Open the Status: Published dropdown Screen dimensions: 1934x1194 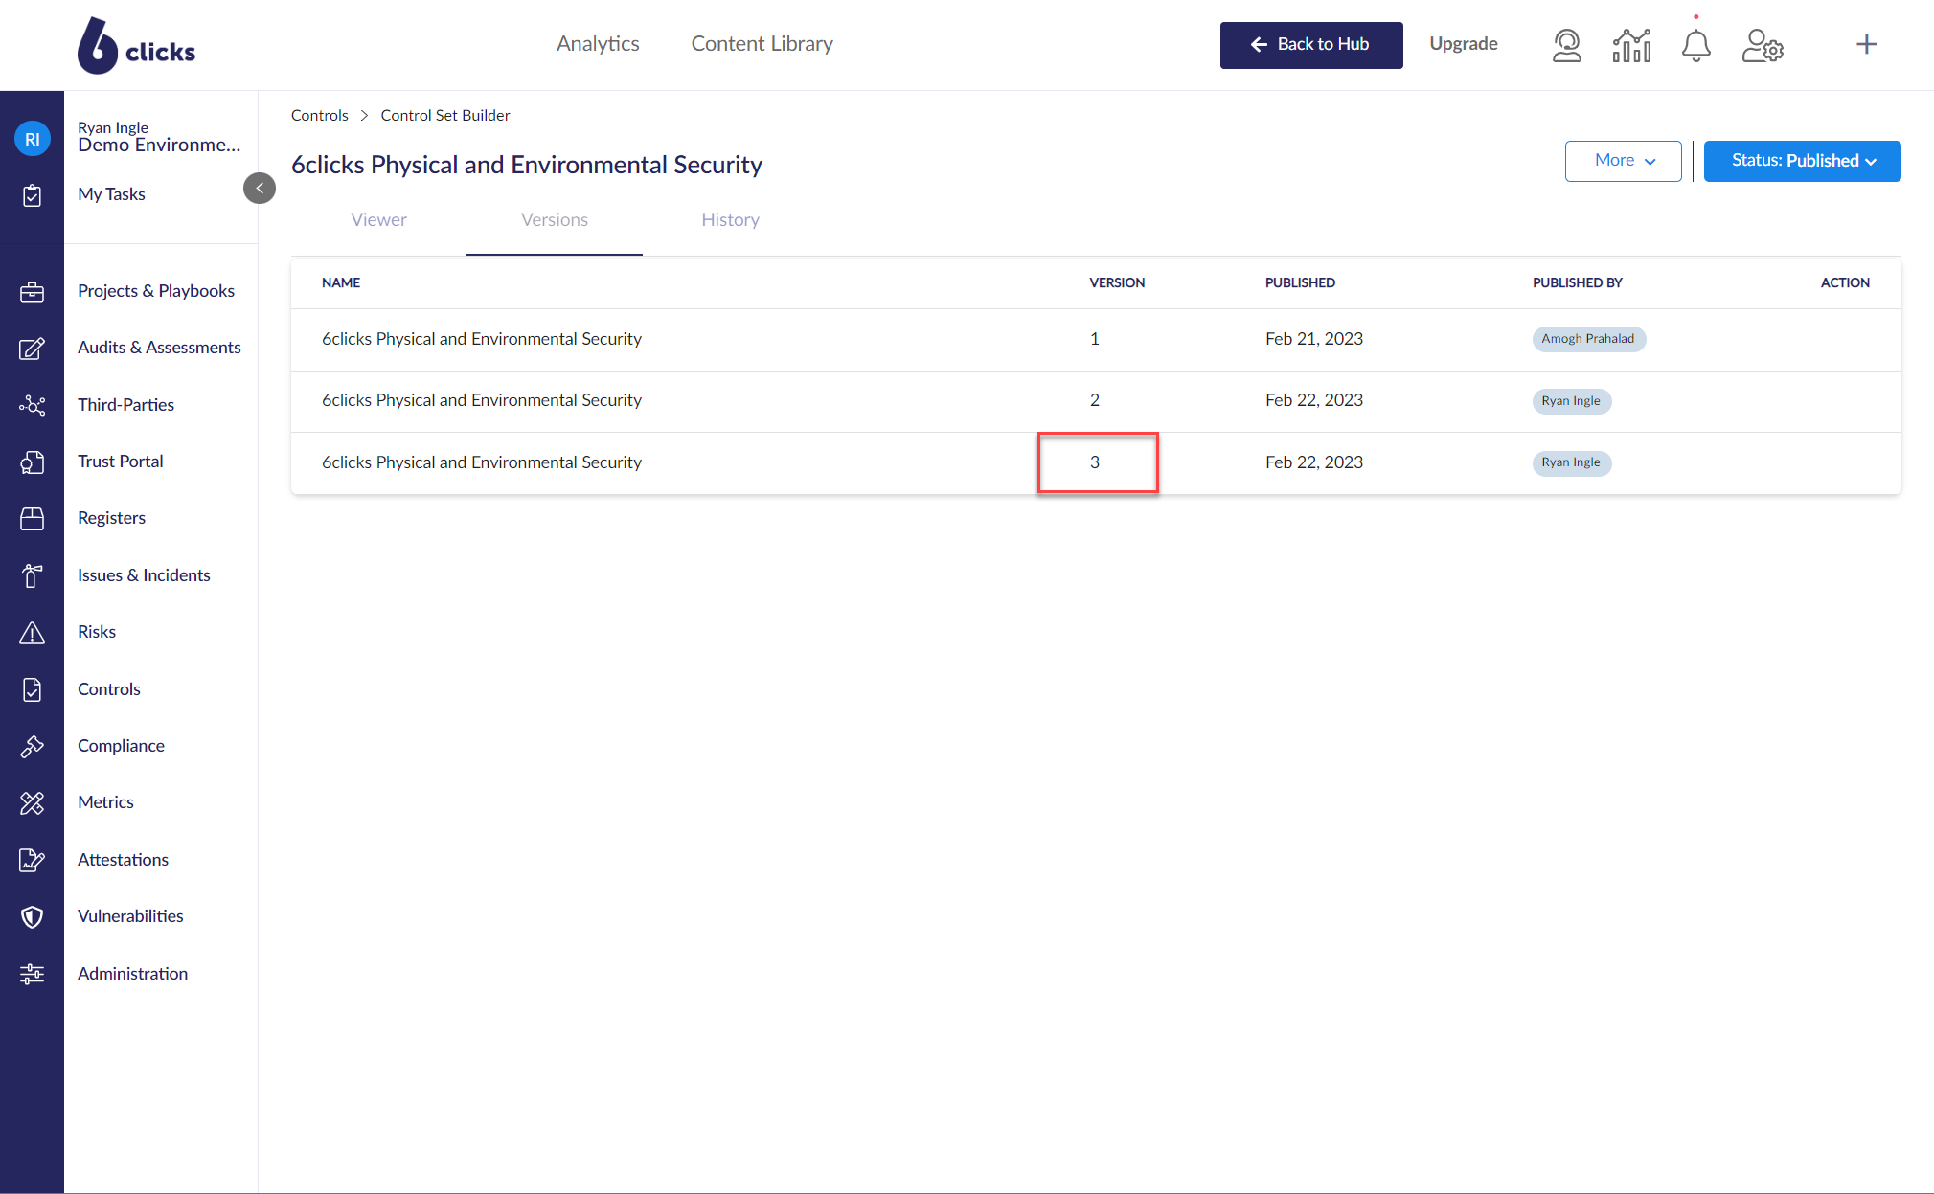click(x=1802, y=161)
